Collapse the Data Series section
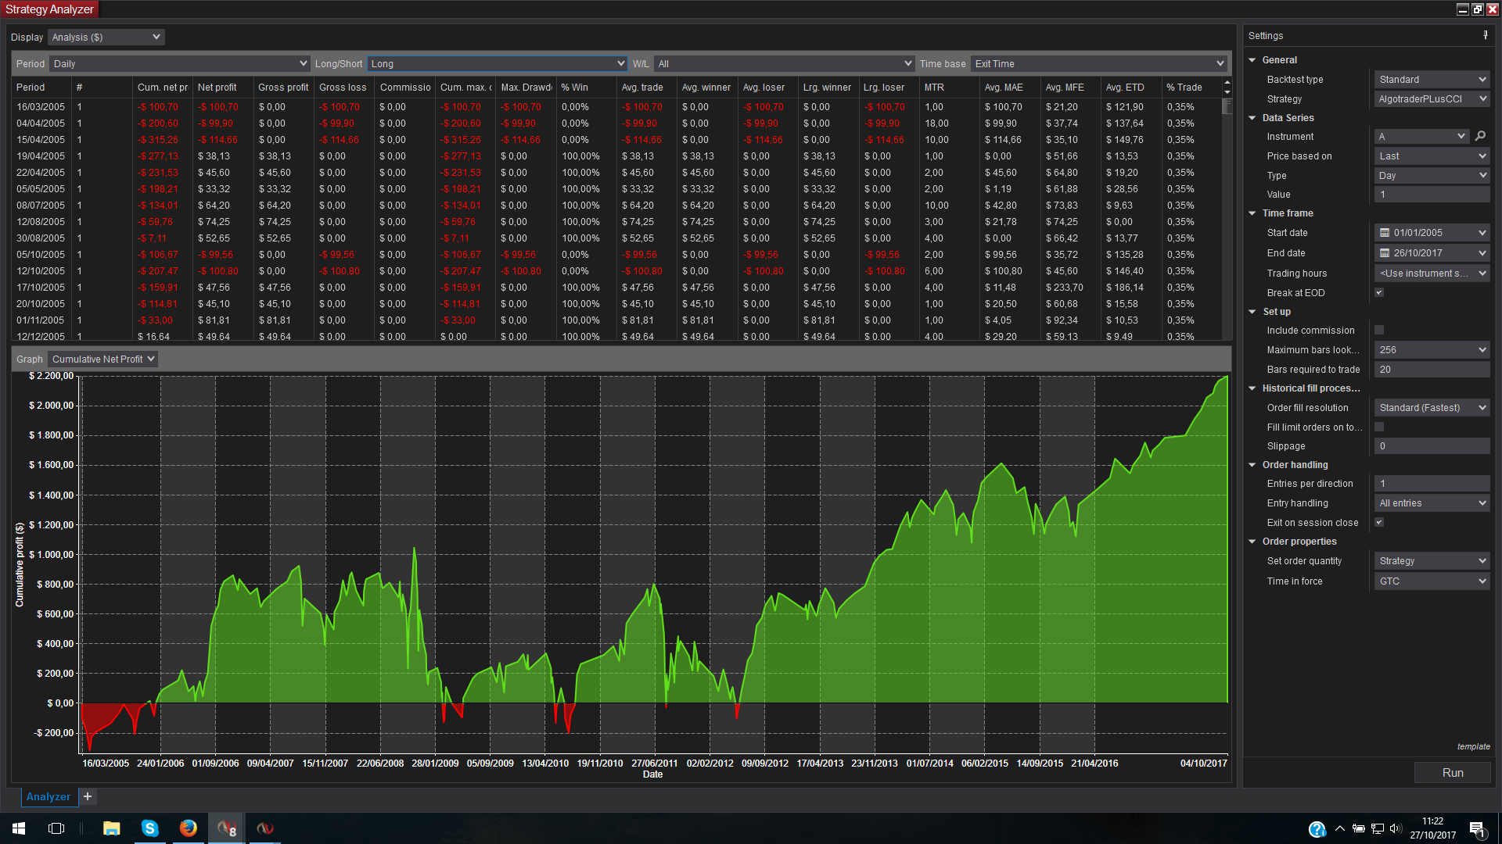This screenshot has height=844, width=1502. (x=1252, y=118)
